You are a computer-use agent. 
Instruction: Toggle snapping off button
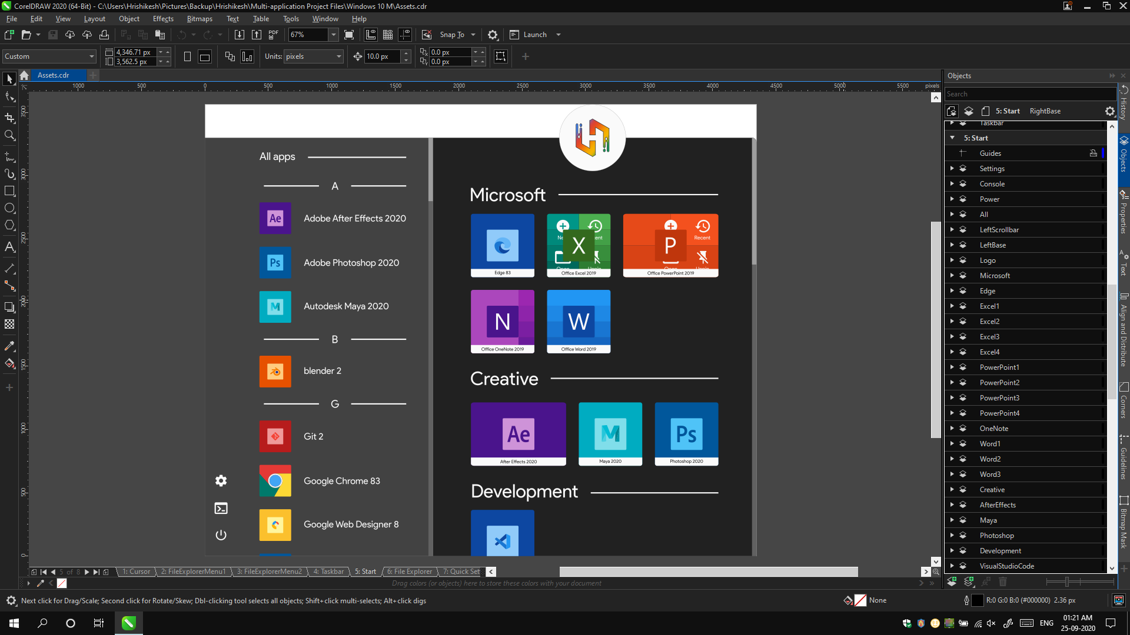tap(427, 35)
